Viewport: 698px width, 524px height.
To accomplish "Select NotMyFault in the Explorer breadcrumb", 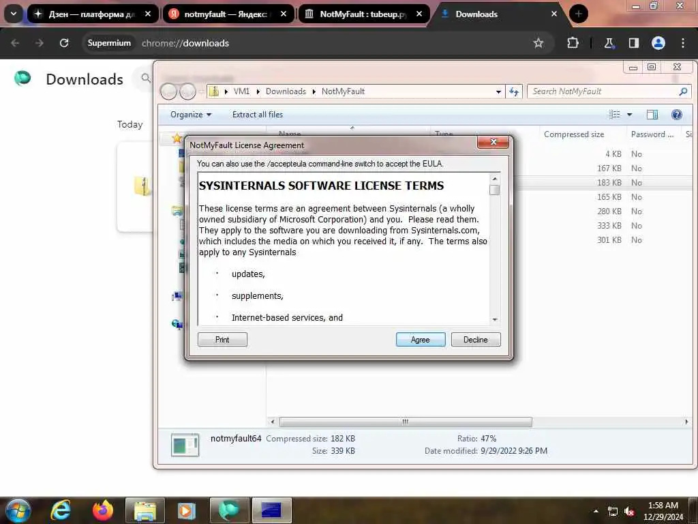I will pos(344,91).
